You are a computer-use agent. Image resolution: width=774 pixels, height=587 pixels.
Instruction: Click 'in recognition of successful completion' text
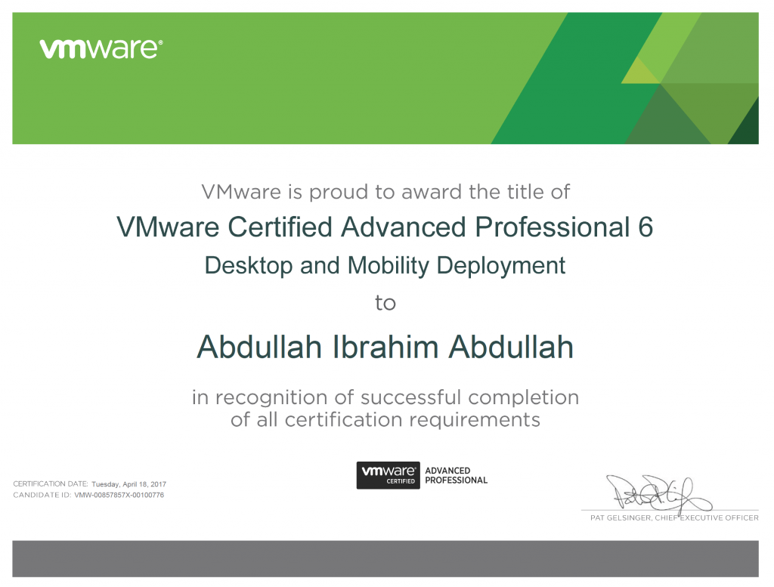[385, 397]
